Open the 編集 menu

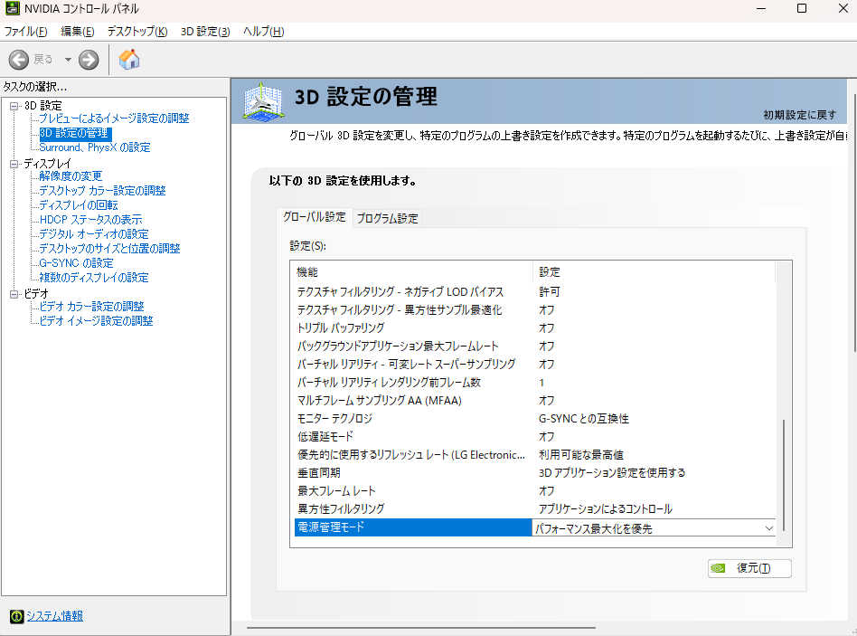click(77, 31)
